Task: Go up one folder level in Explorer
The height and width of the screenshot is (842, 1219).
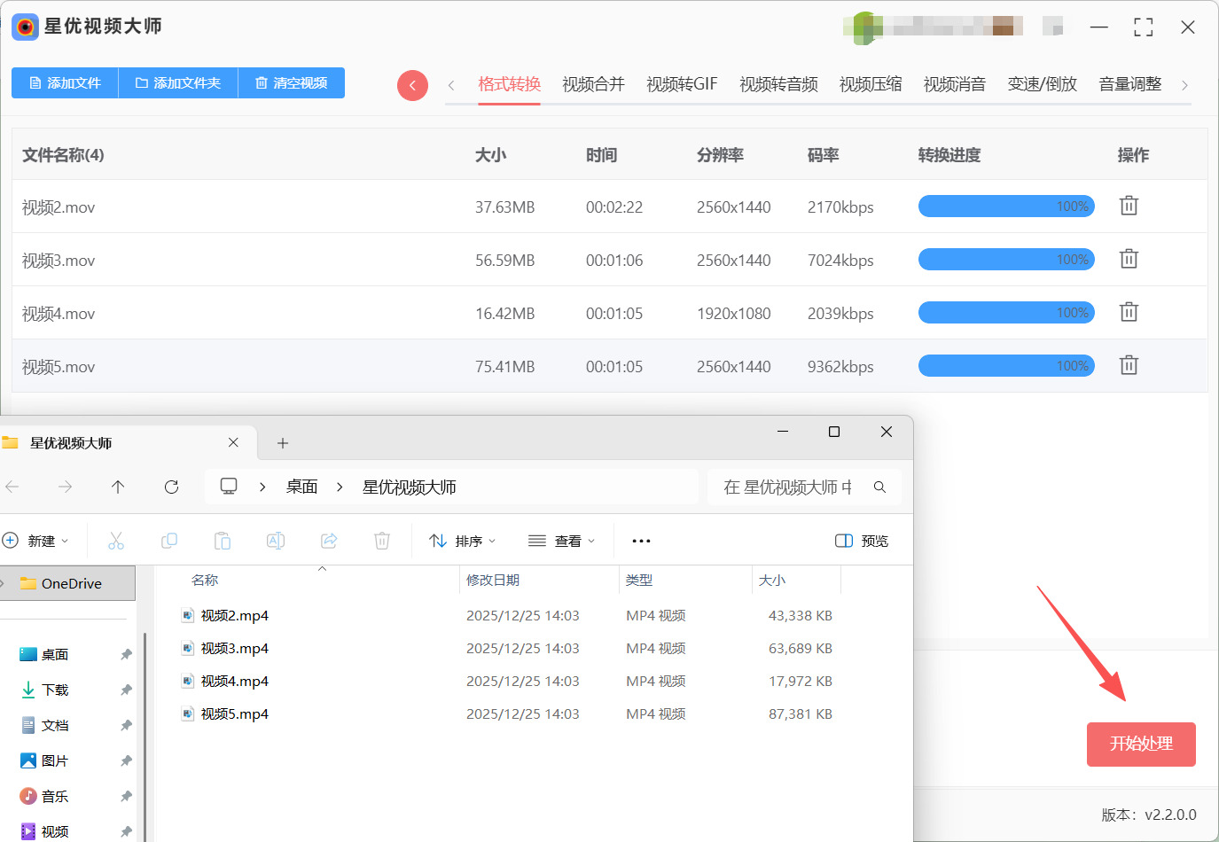Action: pos(118,487)
